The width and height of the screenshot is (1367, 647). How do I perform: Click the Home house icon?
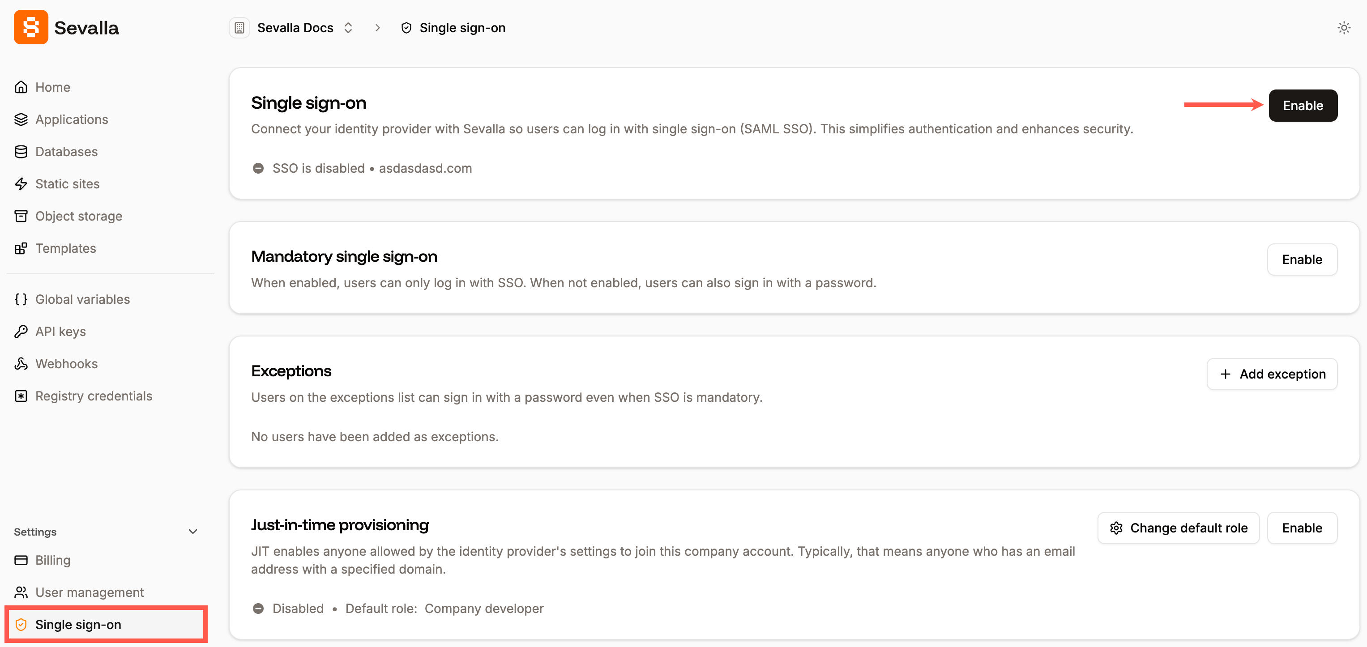[x=21, y=87]
